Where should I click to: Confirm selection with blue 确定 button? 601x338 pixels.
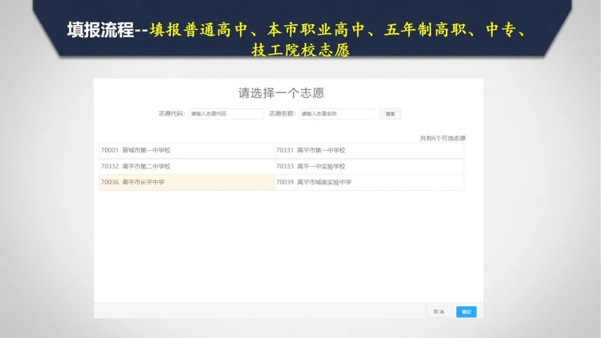[x=466, y=312]
